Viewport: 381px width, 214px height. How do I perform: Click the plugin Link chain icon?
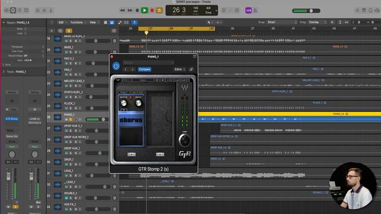tap(192, 70)
